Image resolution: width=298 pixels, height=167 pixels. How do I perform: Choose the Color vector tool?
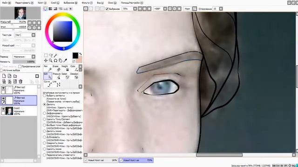(74, 68)
